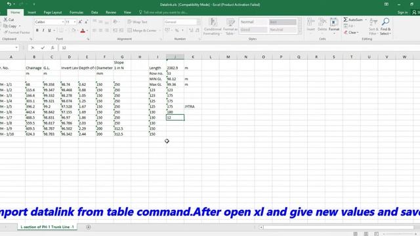Image resolution: width=420 pixels, height=236 pixels.
Task: Apply the Neutral cell style
Action: pyautogui.click(x=283, y=29)
